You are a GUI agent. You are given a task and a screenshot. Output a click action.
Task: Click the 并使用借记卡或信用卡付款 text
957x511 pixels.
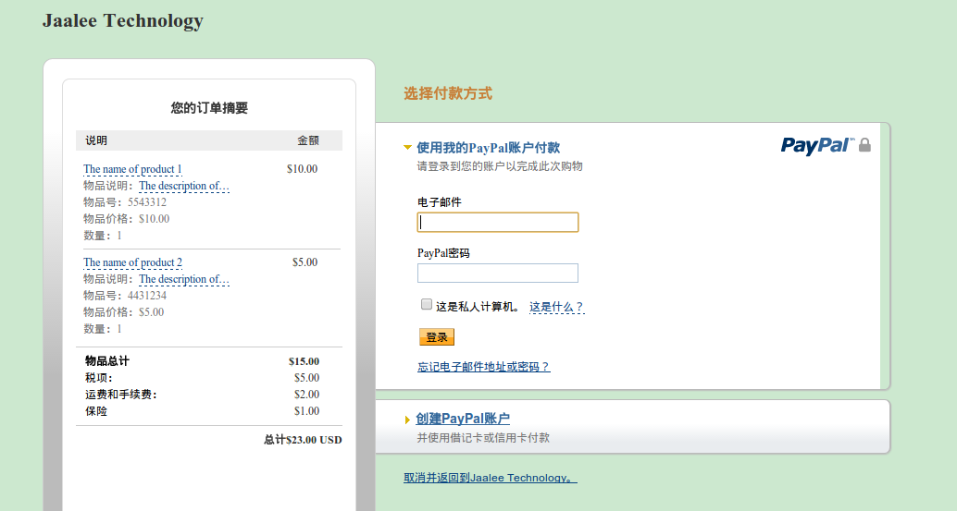click(x=483, y=437)
